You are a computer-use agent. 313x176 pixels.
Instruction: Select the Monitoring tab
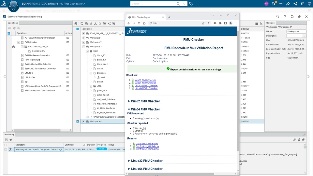tap(9, 135)
